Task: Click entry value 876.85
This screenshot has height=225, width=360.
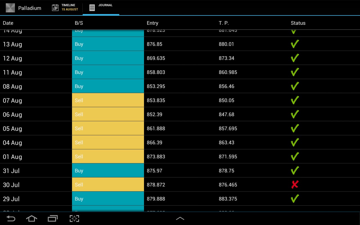Action: [154, 44]
